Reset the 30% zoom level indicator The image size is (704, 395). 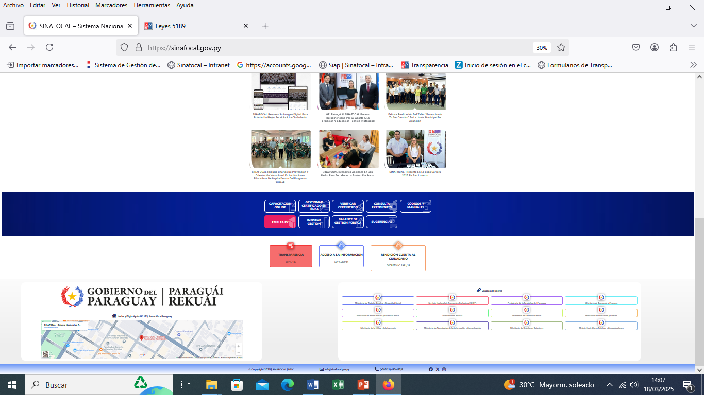(542, 47)
